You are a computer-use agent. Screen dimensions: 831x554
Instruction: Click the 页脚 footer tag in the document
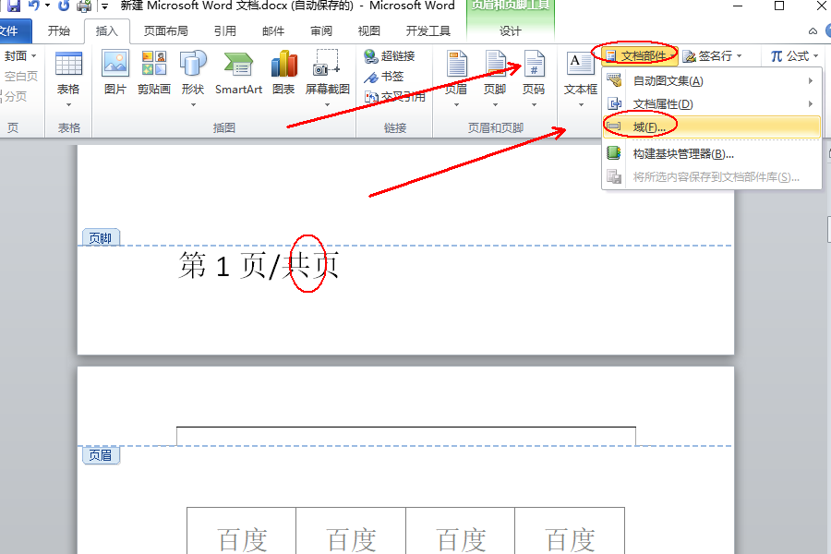click(x=100, y=236)
